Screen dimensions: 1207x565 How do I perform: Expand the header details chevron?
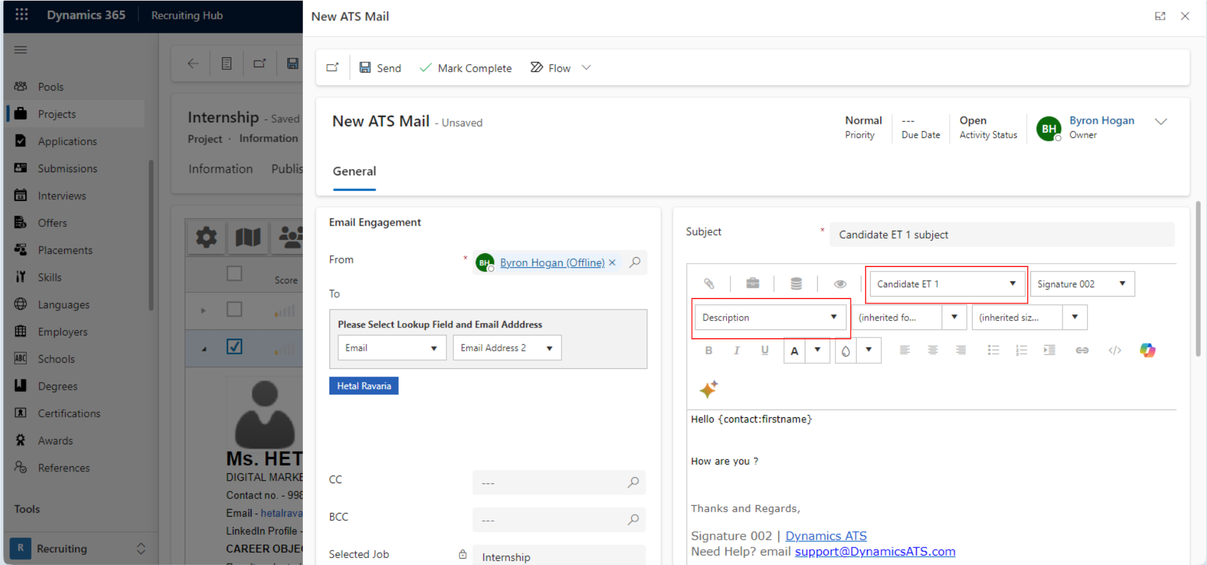pos(1160,121)
